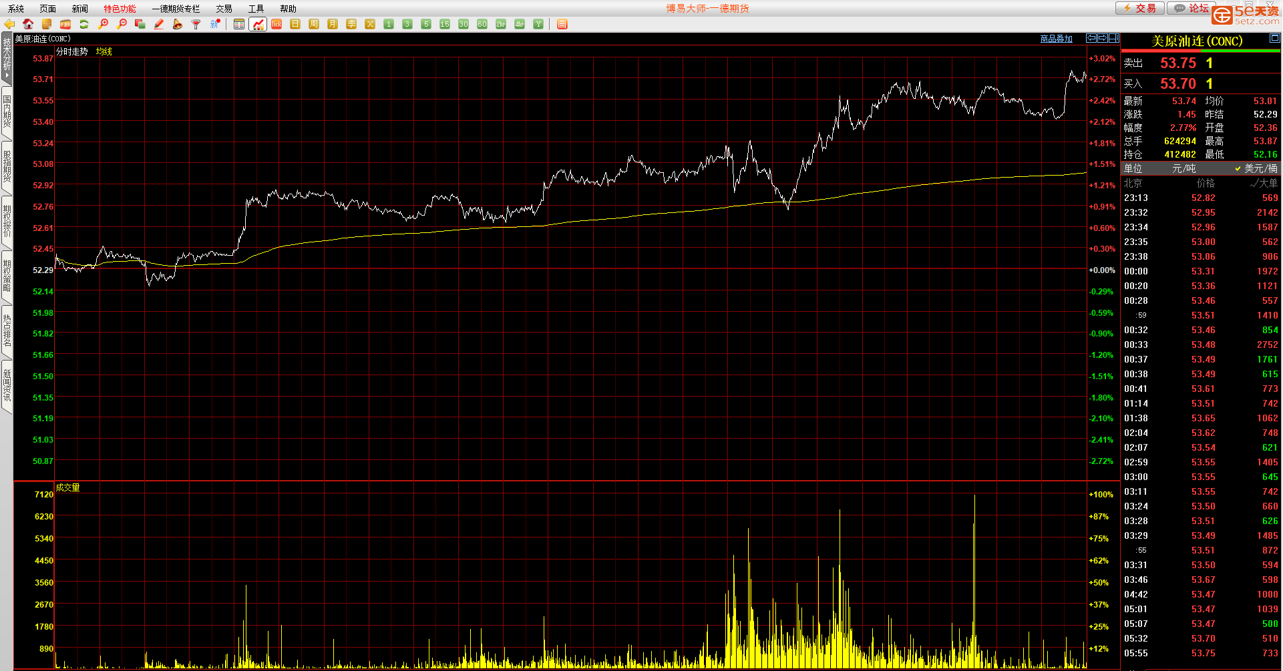The image size is (1283, 671).
Task: Click the 交易 trade button
Action: [x=1140, y=8]
